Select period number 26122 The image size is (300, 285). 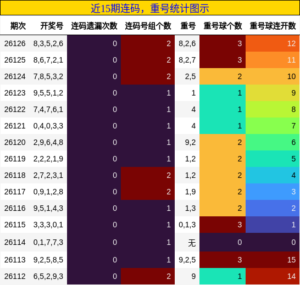click(15, 109)
